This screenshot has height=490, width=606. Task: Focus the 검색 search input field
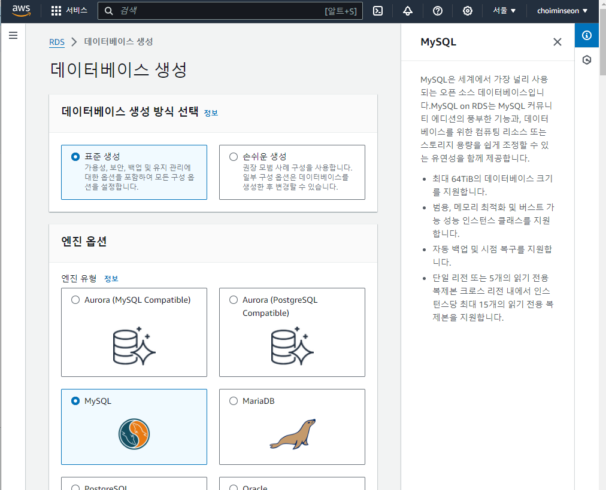231,11
